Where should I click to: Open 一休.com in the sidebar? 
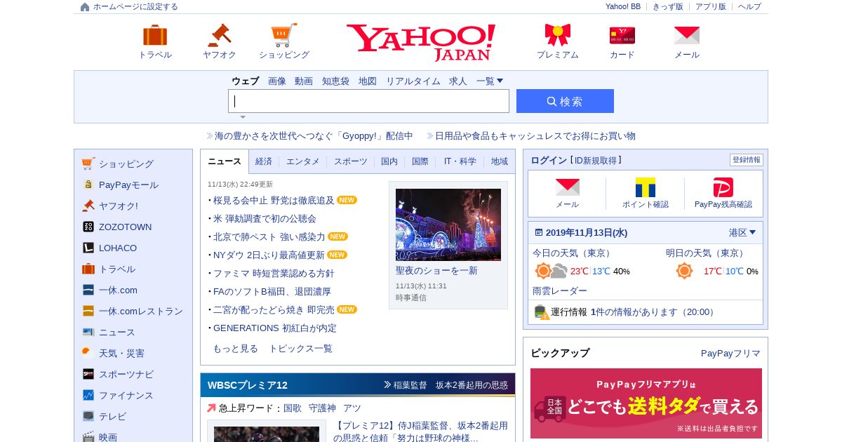pyautogui.click(x=118, y=290)
